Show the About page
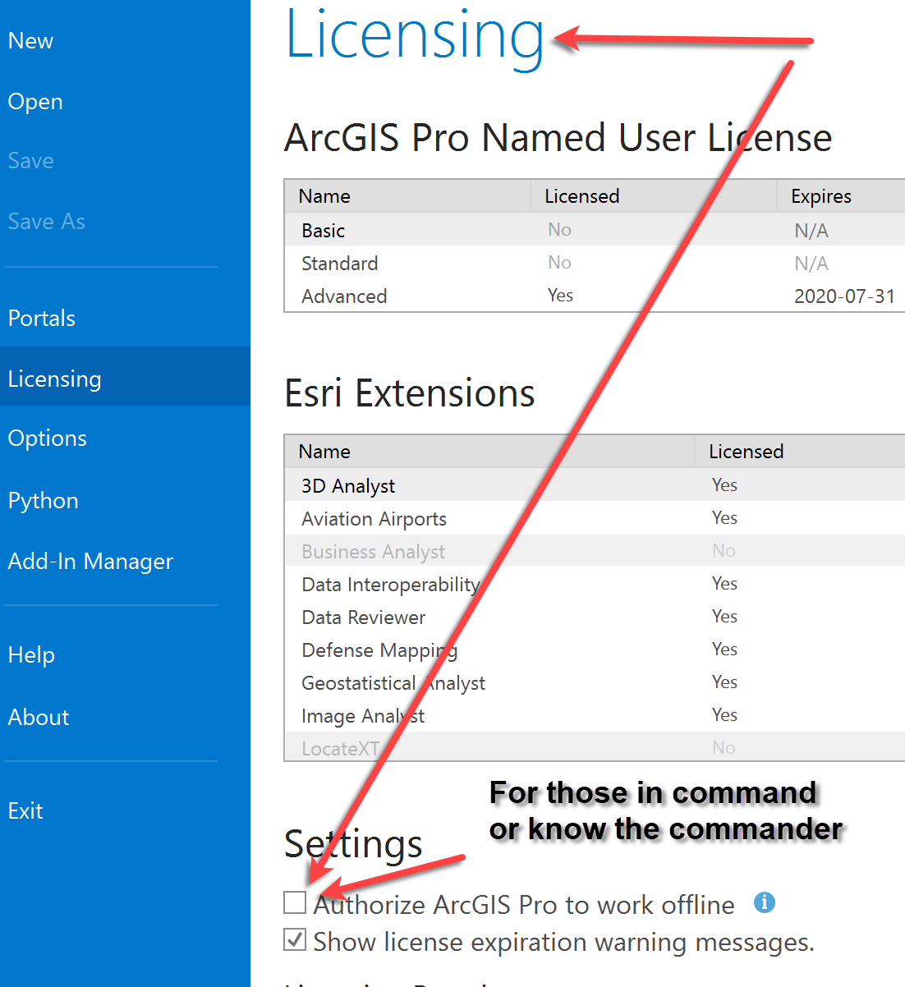 click(x=38, y=717)
